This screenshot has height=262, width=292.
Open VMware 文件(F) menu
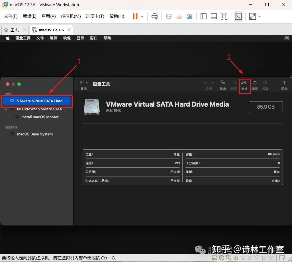point(11,17)
